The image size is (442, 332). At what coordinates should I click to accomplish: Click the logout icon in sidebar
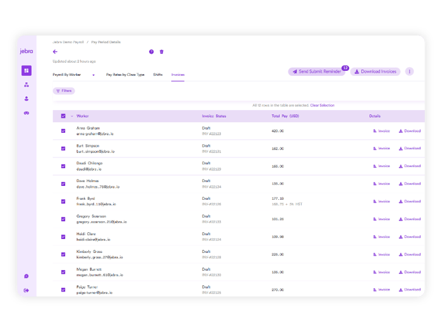(26, 290)
